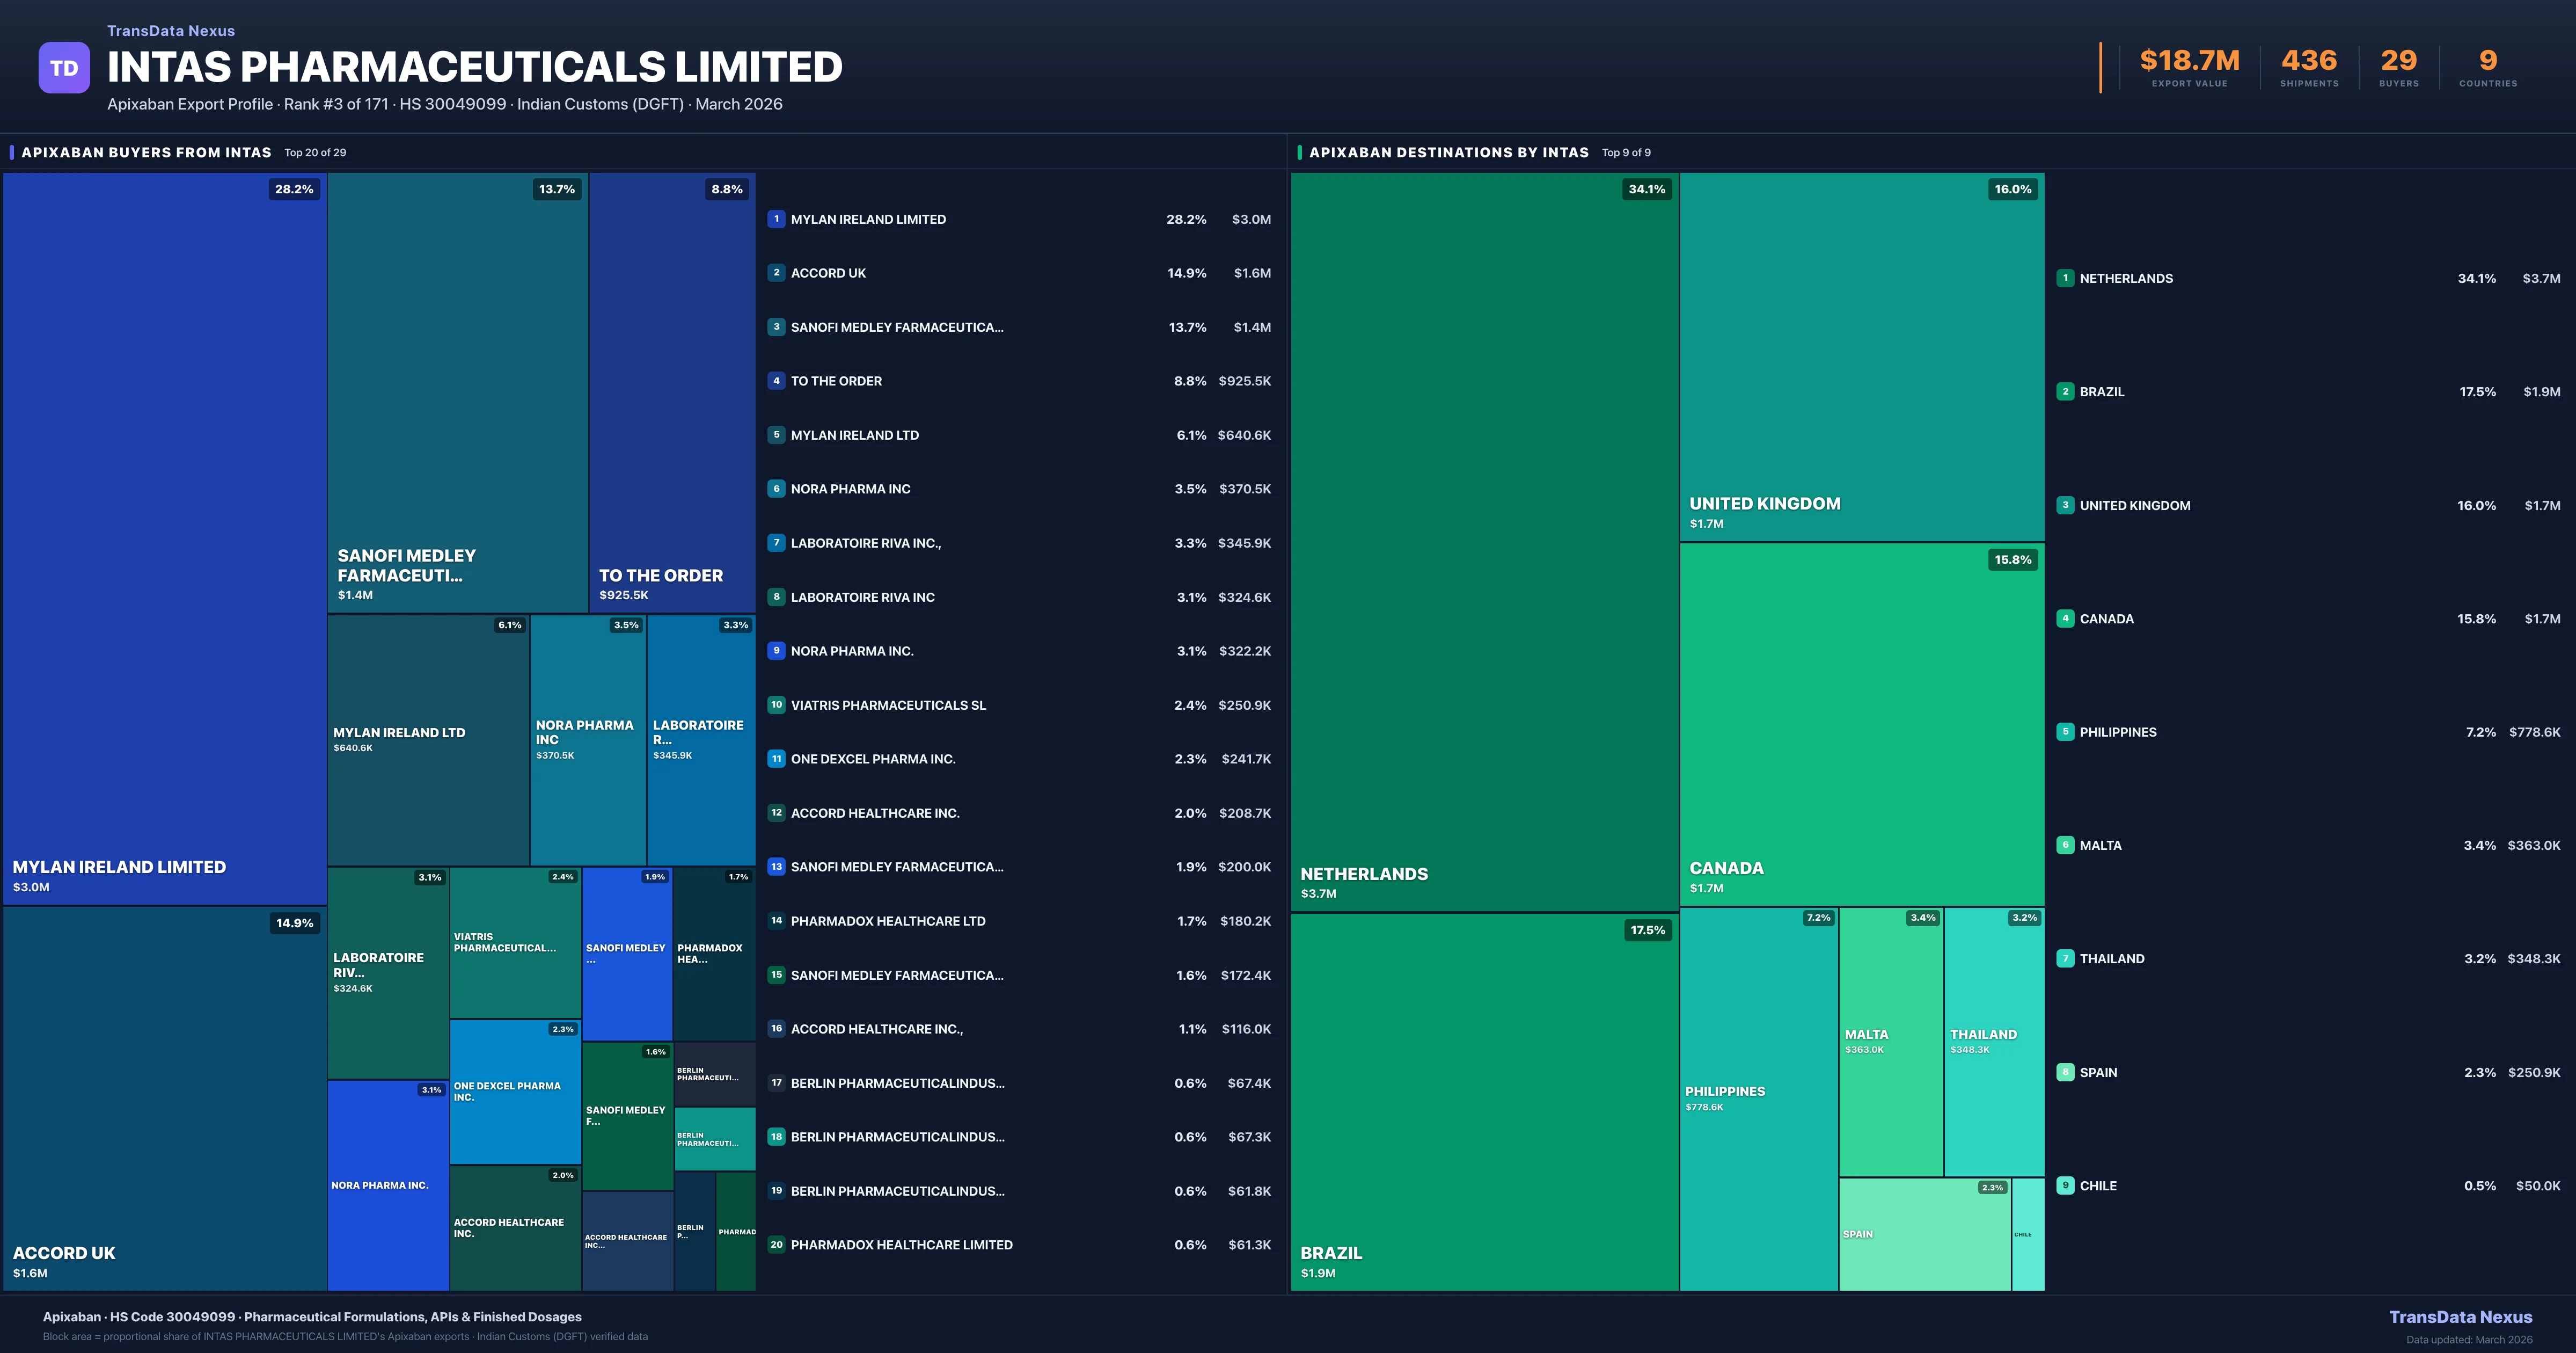
Task: Select rank badge 9 beside CHILE
Action: pyautogui.click(x=2066, y=1185)
